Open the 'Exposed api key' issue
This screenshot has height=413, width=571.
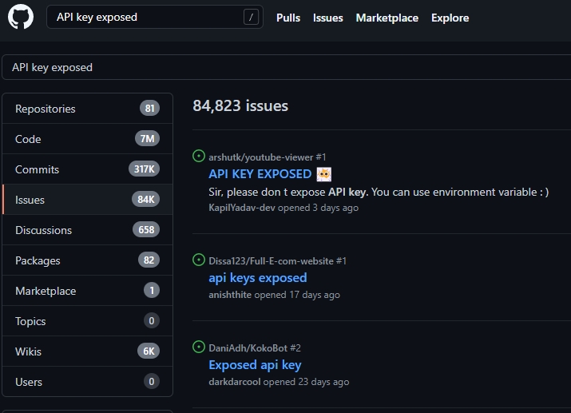255,365
